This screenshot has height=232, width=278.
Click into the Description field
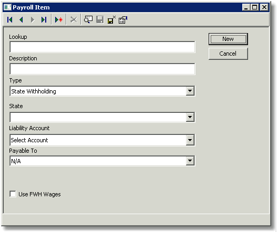(102, 69)
